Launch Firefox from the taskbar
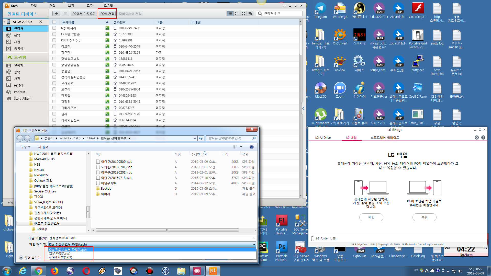The image size is (491, 276). tap(54, 271)
